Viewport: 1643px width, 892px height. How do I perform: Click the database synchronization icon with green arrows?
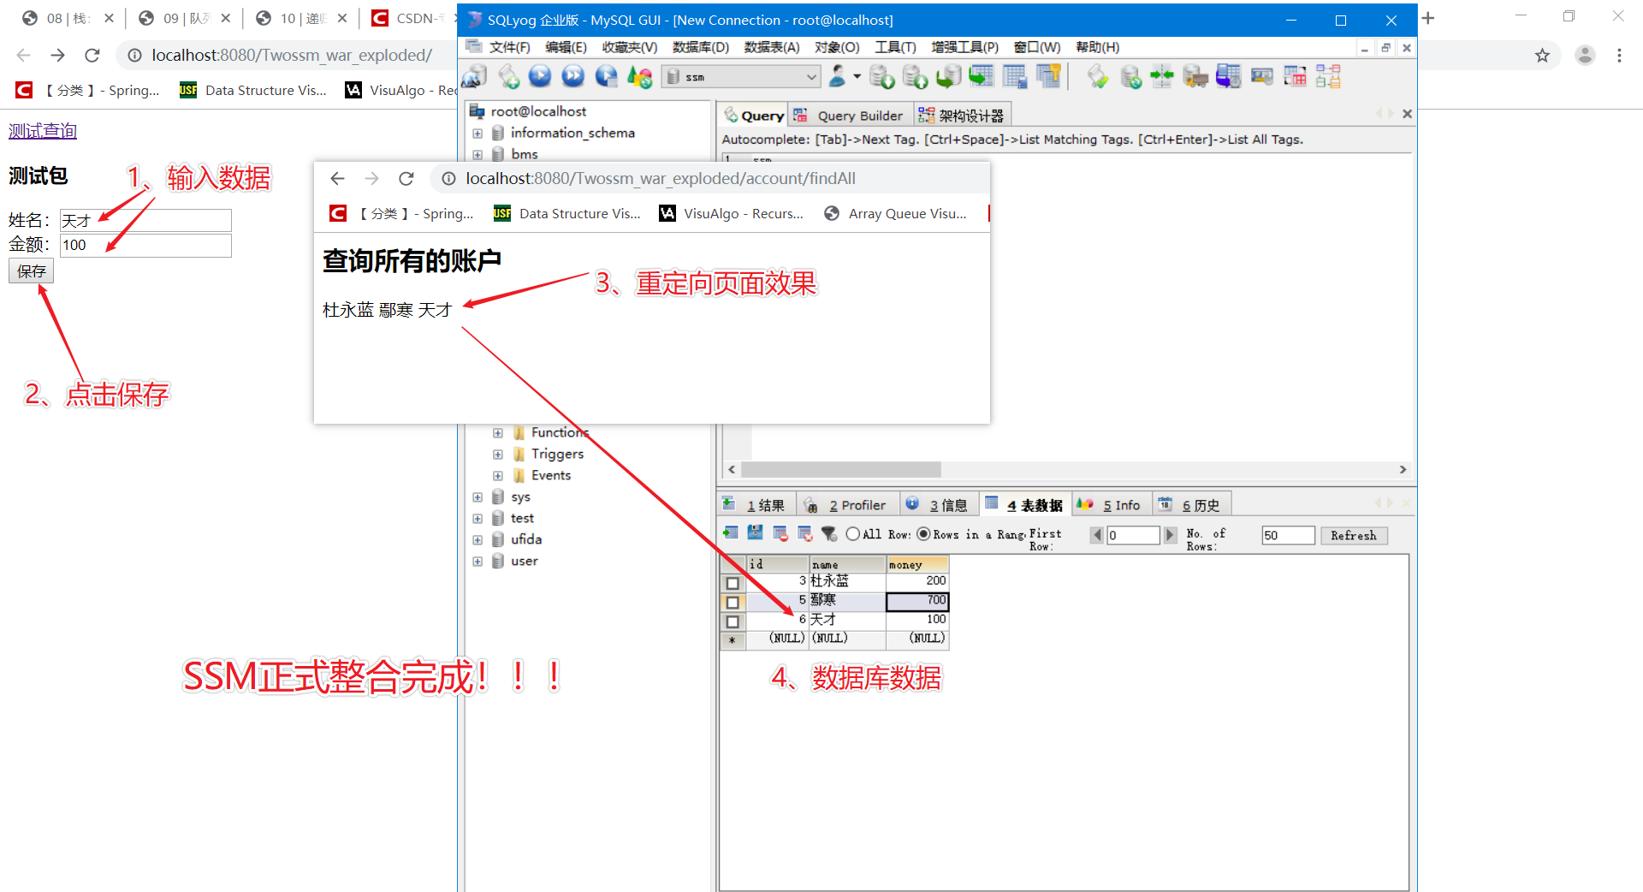coord(1162,77)
